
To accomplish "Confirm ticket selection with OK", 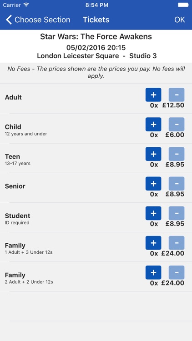I will coord(180,20).
